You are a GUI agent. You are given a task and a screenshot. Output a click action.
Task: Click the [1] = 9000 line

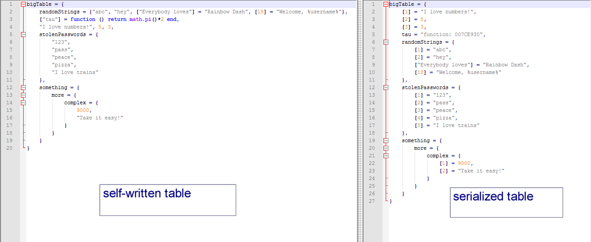coord(456,163)
